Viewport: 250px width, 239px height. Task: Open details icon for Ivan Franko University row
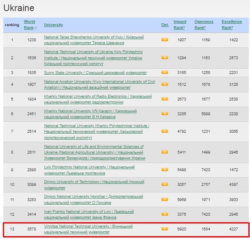tap(164, 214)
